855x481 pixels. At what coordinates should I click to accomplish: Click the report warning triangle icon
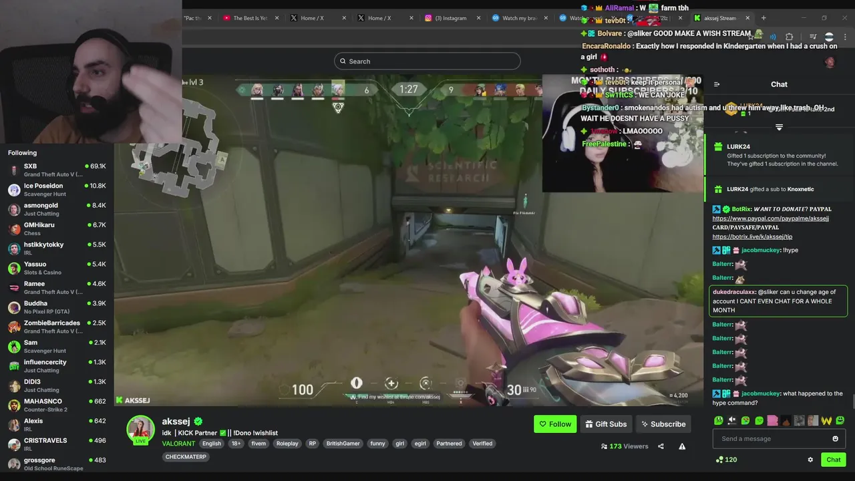pyautogui.click(x=682, y=446)
